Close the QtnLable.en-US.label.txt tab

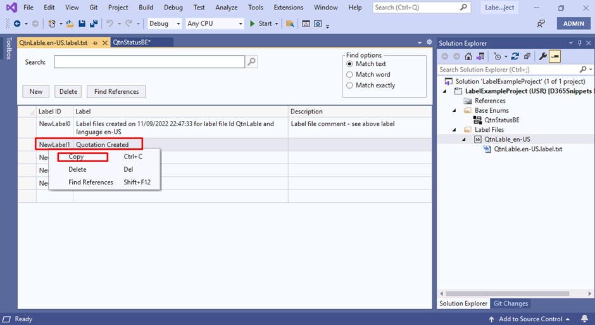coord(105,43)
